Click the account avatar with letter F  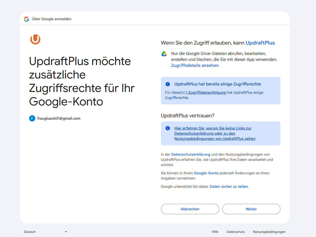coord(32,119)
